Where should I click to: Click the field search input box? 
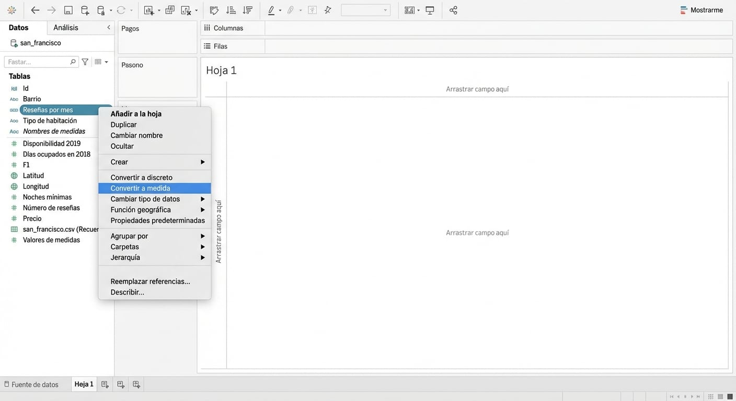(x=38, y=62)
